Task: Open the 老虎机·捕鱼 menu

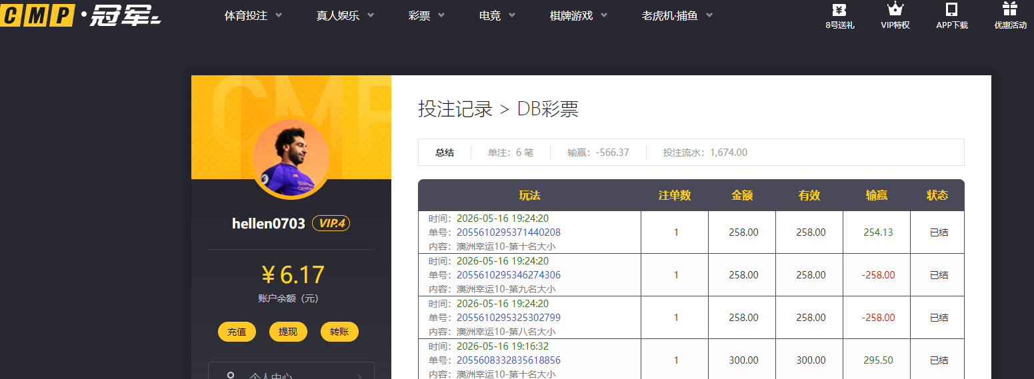Action: tap(670, 15)
